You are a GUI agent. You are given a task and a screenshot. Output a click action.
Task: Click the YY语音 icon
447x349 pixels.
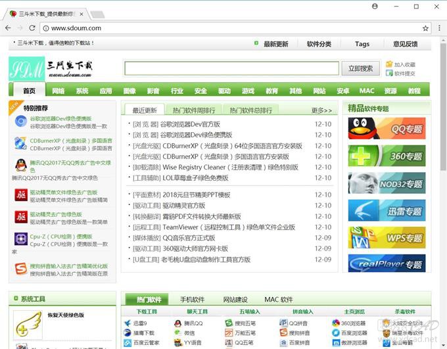click(x=178, y=342)
